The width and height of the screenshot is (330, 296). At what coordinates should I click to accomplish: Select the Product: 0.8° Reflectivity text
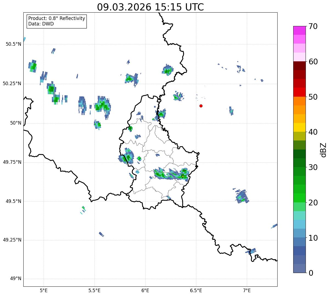[x=57, y=19]
